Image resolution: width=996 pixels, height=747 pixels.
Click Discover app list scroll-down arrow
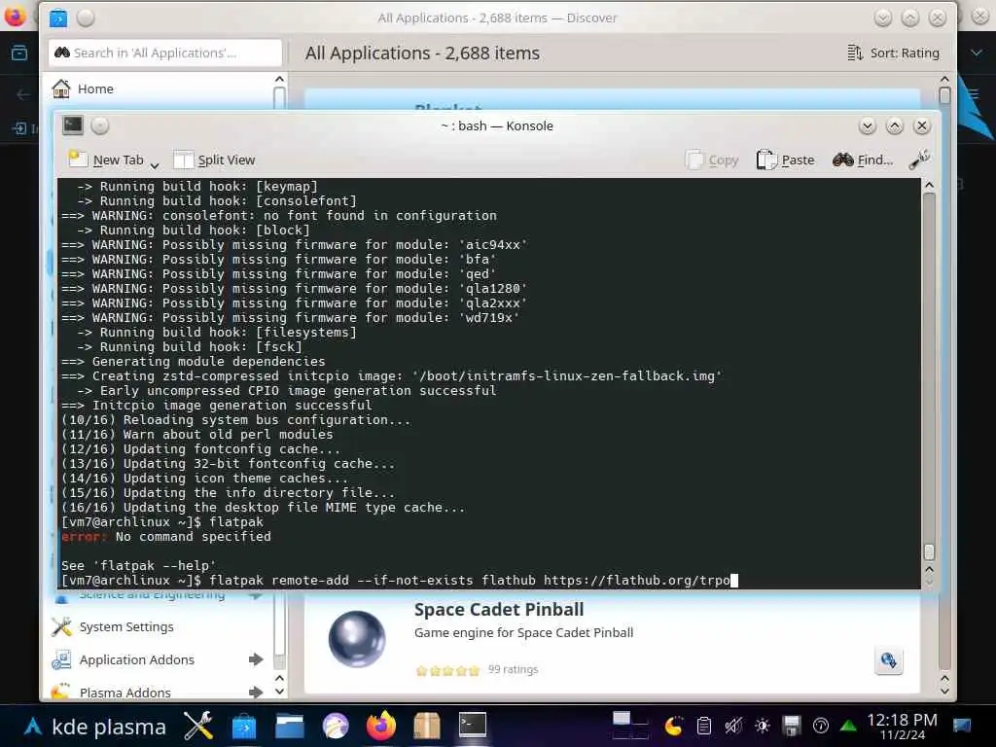(944, 692)
